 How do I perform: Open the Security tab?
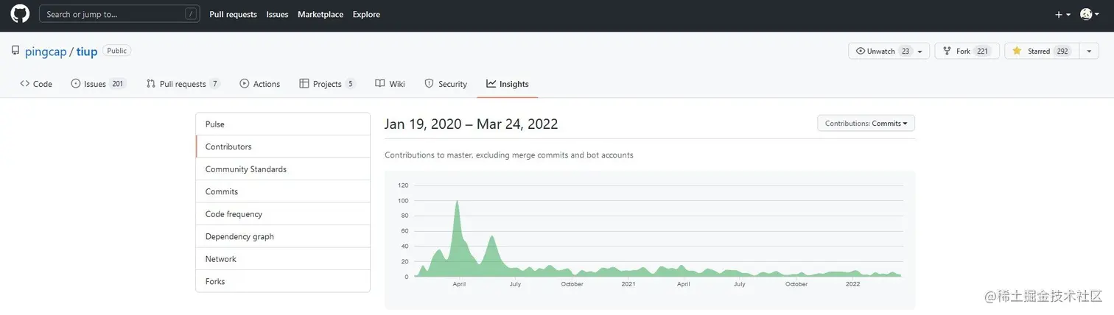coord(446,84)
